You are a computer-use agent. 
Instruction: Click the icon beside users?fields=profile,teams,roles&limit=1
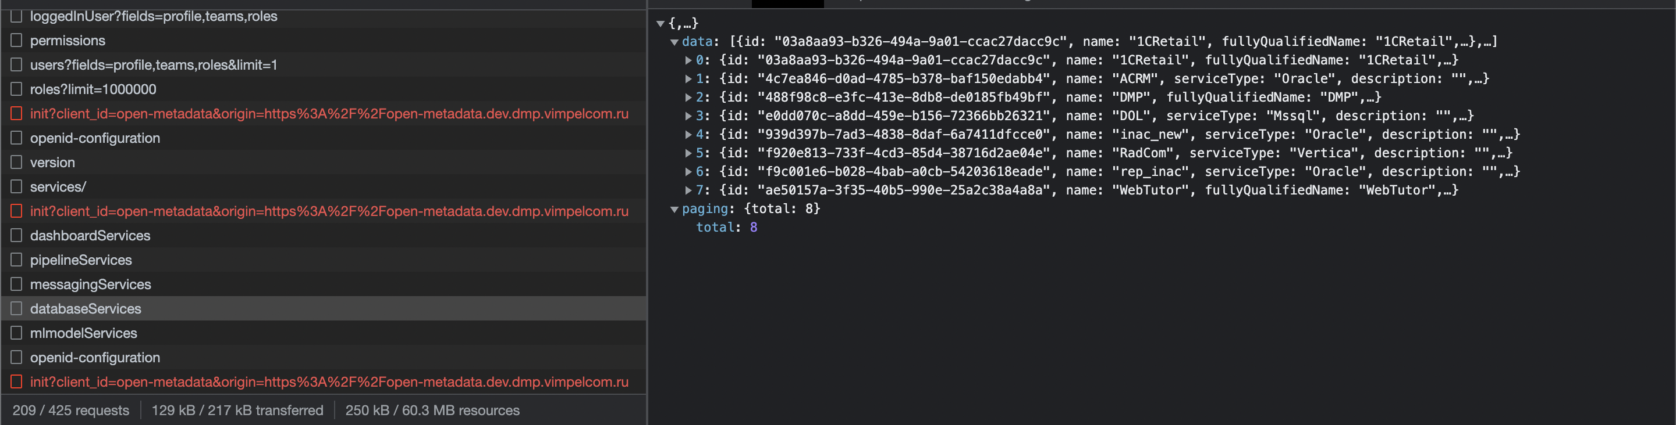(x=16, y=65)
